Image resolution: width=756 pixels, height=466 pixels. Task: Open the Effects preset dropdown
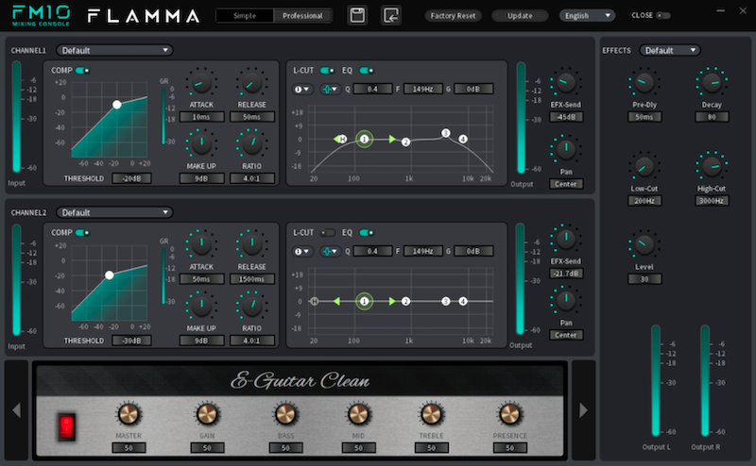click(x=670, y=50)
